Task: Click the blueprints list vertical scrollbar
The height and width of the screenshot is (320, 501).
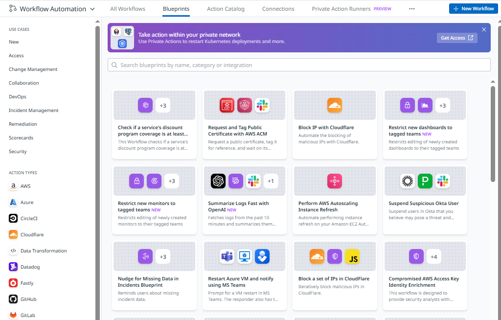Action: click(493, 134)
